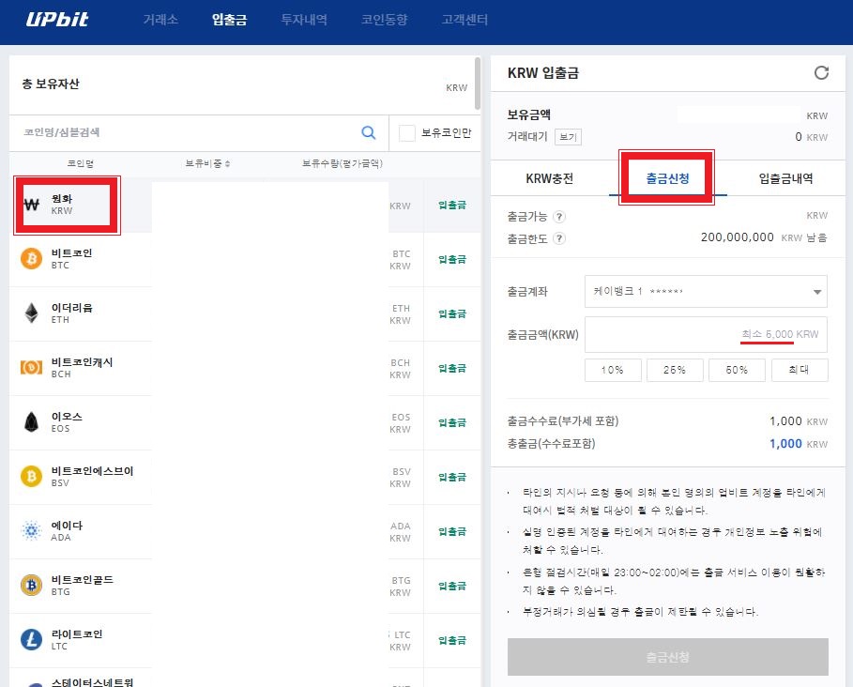Click the Bitcoin SV BSV icon
Viewport: 853px width, 687px height.
coord(32,476)
